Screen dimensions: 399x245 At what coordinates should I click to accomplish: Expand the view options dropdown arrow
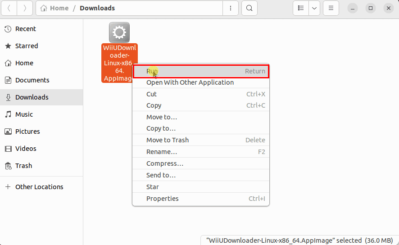[x=314, y=8]
